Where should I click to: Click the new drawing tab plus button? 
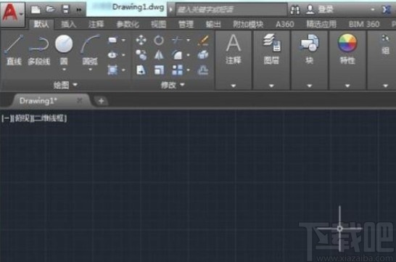point(101,101)
